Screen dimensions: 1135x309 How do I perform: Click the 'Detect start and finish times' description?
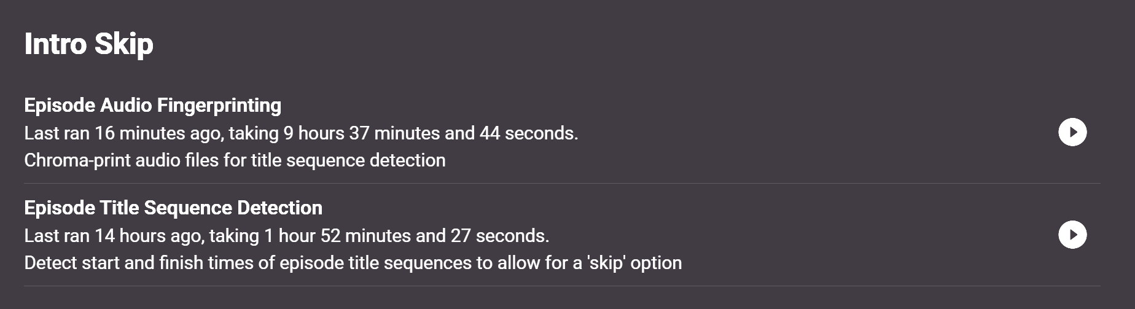tap(353, 263)
